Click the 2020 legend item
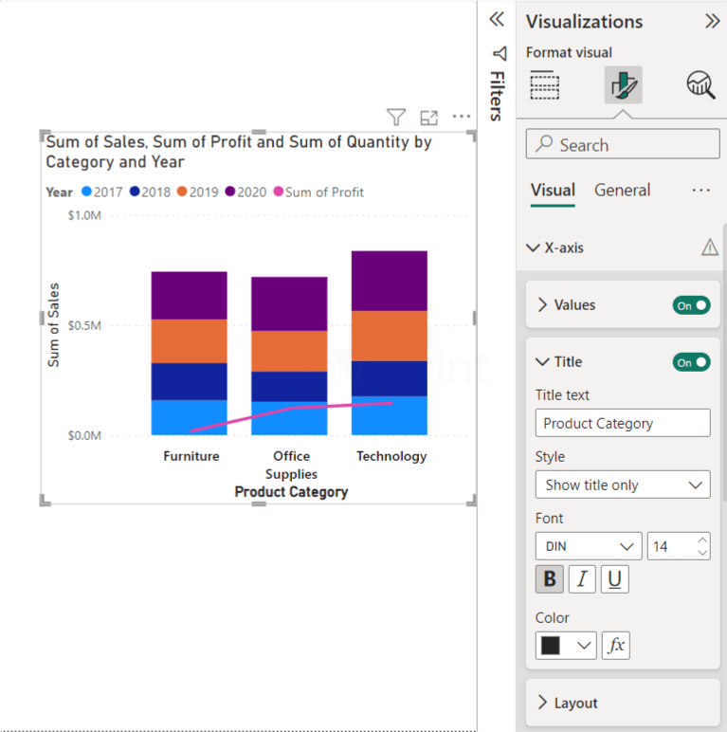Image resolution: width=727 pixels, height=732 pixels. [245, 192]
